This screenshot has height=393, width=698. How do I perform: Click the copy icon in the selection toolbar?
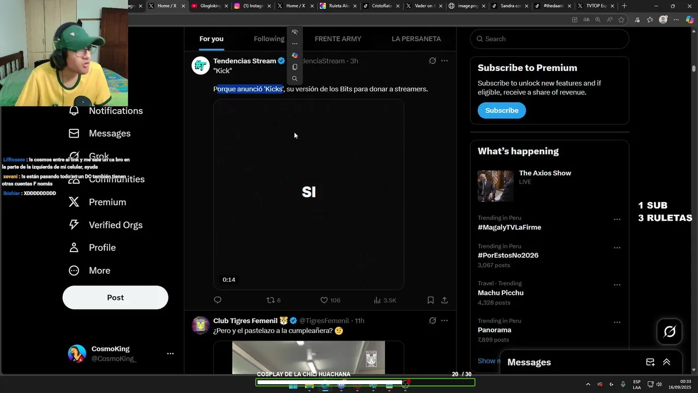(x=294, y=67)
